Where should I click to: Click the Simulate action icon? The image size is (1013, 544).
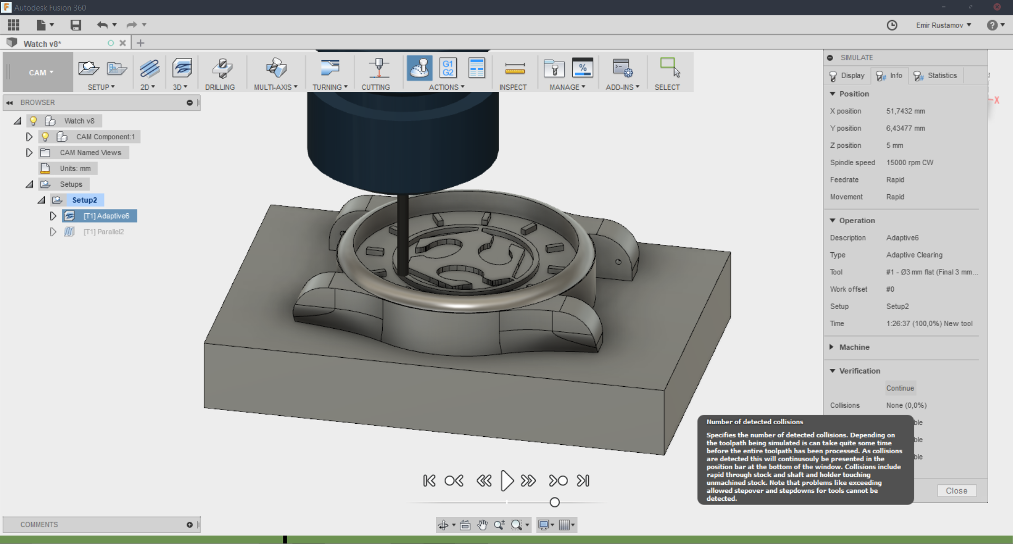pyautogui.click(x=419, y=69)
